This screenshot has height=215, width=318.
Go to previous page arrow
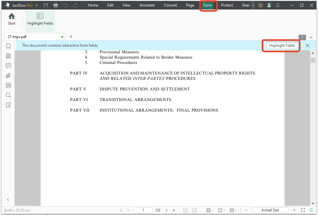[x=129, y=210]
